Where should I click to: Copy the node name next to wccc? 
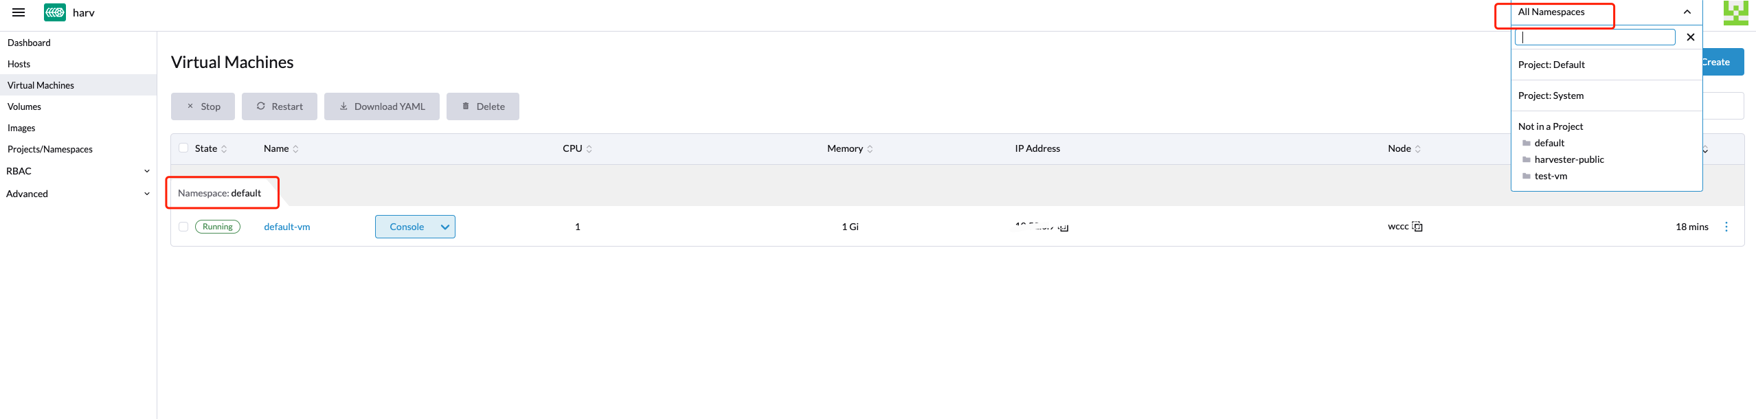1417,226
